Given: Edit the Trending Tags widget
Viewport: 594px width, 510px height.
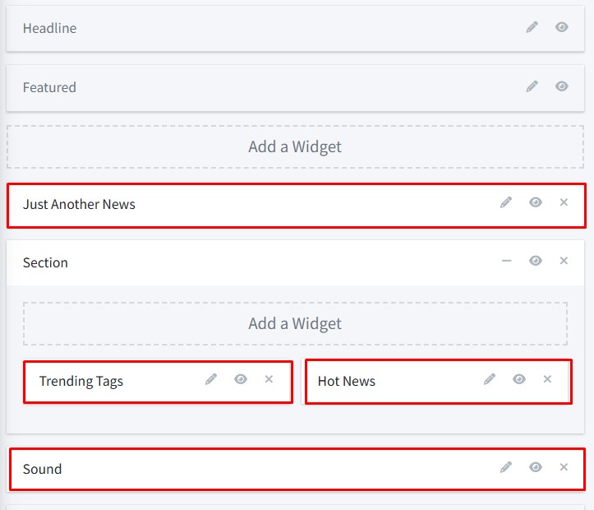Looking at the screenshot, I should [x=211, y=379].
